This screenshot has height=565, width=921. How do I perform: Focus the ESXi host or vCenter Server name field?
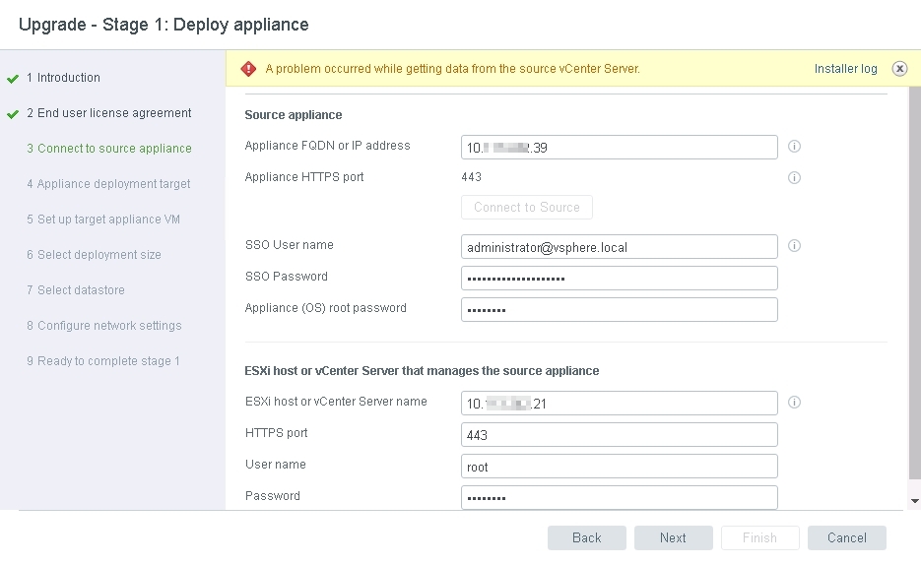click(620, 403)
